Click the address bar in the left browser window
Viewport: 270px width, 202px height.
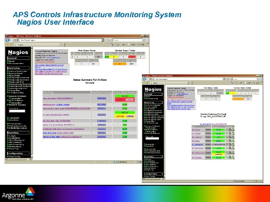tap(60, 40)
